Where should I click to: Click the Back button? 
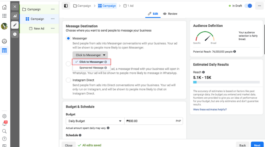[243, 145]
